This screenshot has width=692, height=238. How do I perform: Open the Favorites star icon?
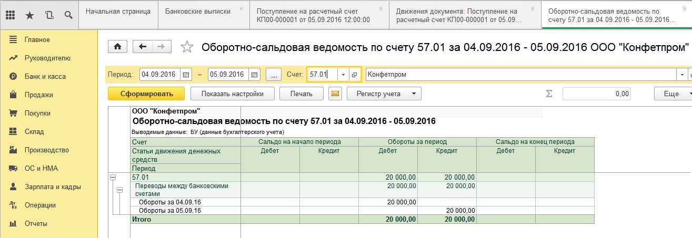point(29,15)
